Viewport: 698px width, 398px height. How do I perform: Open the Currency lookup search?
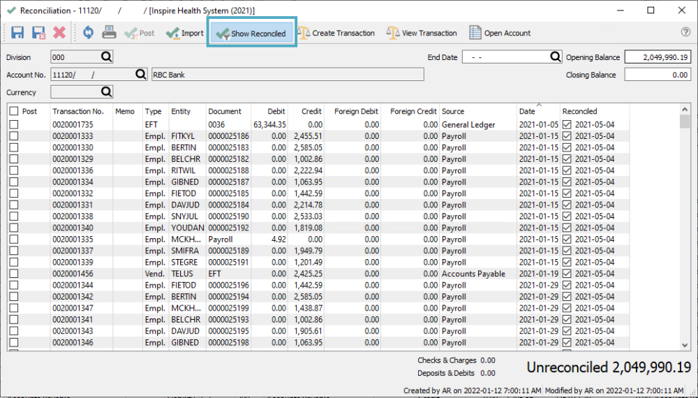pyautogui.click(x=106, y=91)
